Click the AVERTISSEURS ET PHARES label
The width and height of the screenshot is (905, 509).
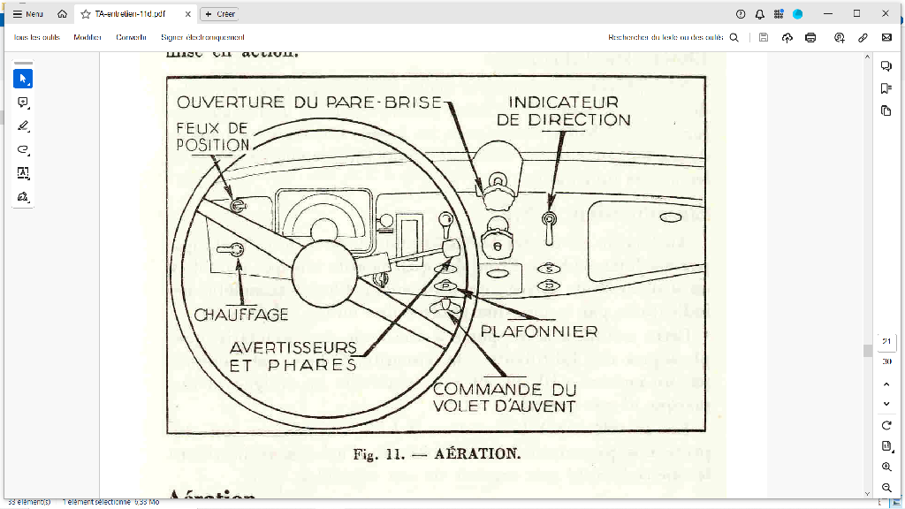[293, 356]
